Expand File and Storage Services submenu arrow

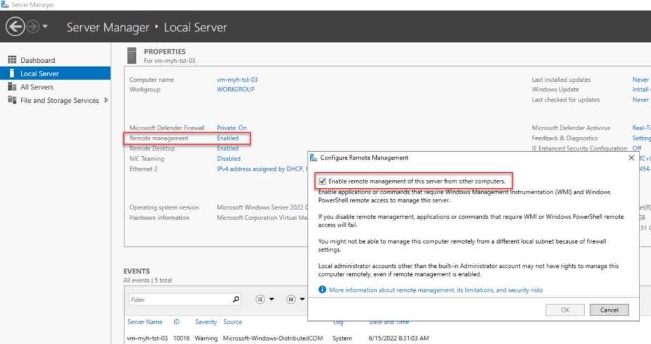coord(106,100)
